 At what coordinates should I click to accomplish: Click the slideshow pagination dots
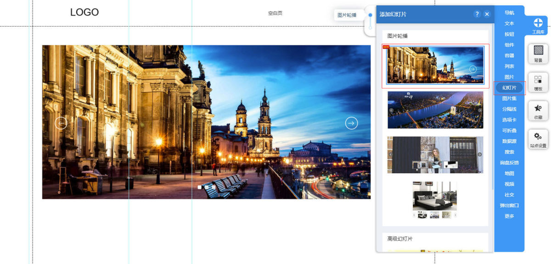point(207,187)
